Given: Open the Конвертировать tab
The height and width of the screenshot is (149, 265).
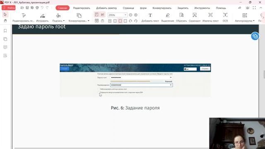Looking at the screenshot, I should (162, 8).
